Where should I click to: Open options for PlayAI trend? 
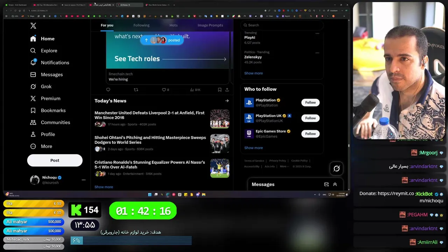317,34
